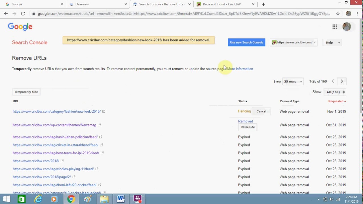363x204 pixels.
Task: Reload the page
Action: 23,14
